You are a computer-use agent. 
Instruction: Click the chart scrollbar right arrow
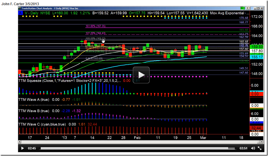[262, 142]
